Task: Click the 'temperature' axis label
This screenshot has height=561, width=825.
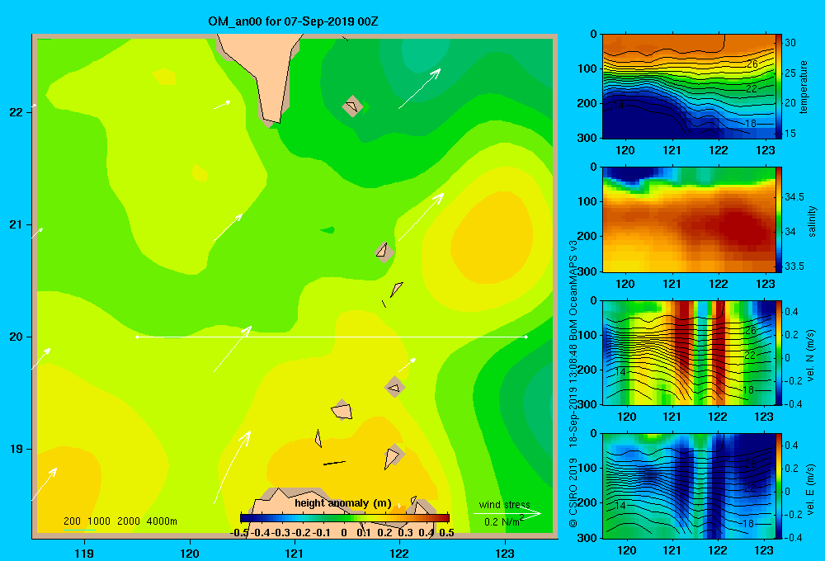Action: point(804,87)
